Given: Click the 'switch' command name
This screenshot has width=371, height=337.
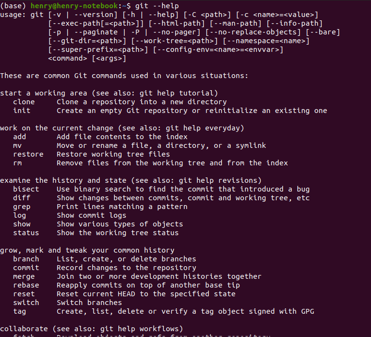Looking at the screenshot, I should click(x=26, y=303).
